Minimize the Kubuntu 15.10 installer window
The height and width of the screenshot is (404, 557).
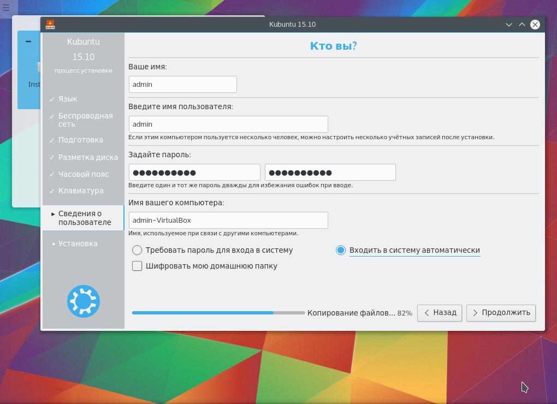(508, 24)
